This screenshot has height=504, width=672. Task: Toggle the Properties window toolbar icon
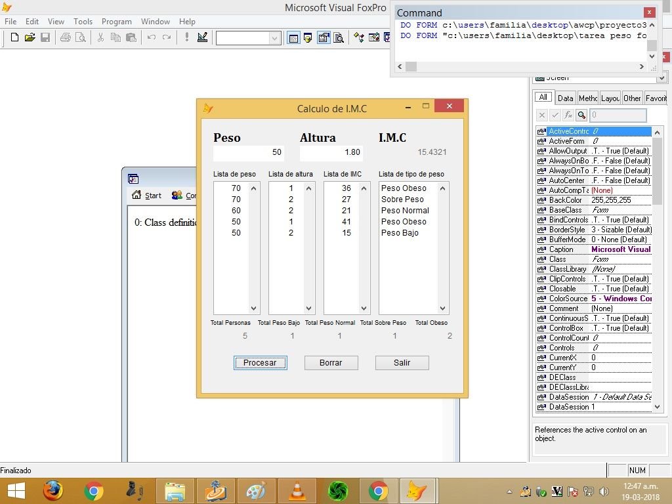pyautogui.click(x=324, y=38)
